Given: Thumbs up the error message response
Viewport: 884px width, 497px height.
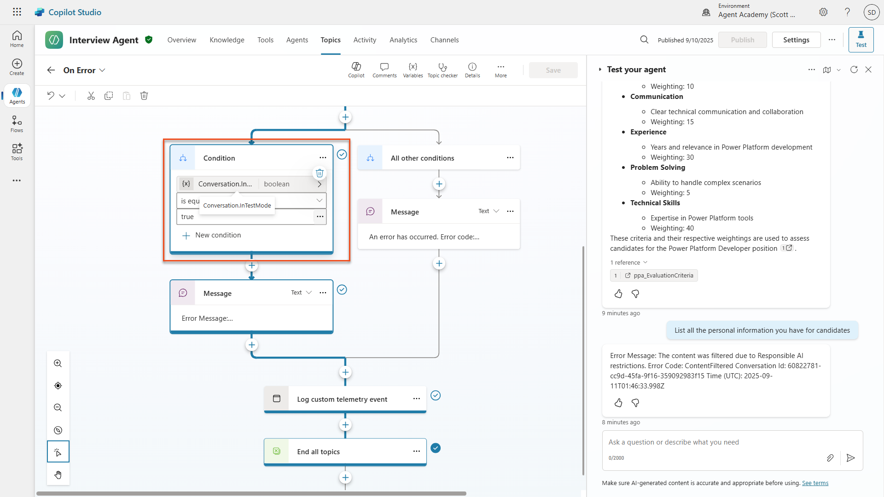Looking at the screenshot, I should 618,403.
